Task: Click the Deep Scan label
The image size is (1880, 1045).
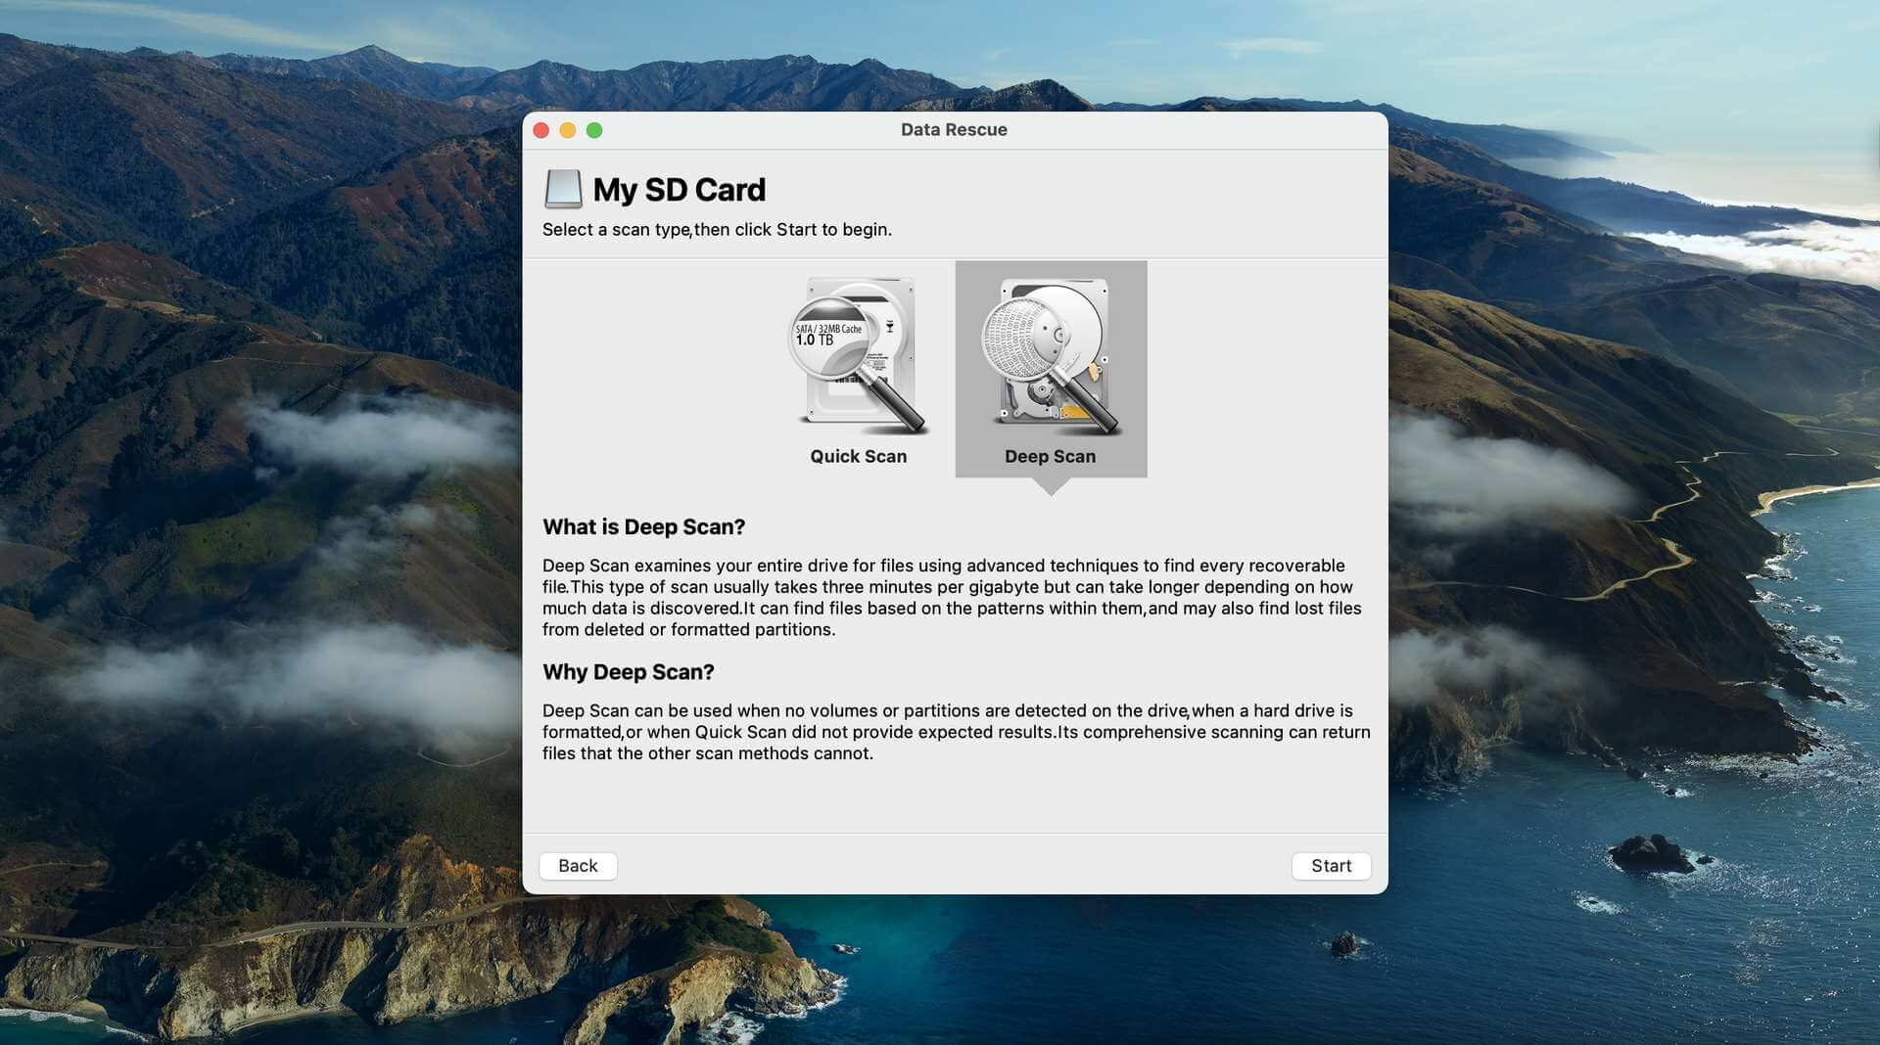Action: click(x=1050, y=456)
